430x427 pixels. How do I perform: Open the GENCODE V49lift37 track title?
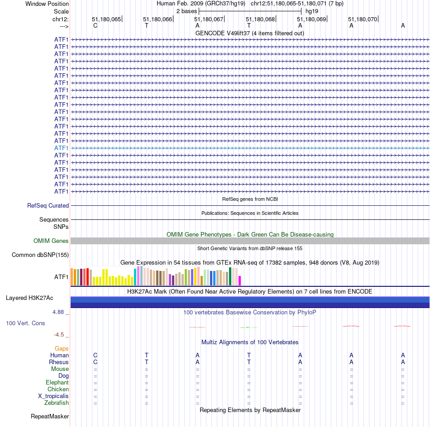click(250, 33)
